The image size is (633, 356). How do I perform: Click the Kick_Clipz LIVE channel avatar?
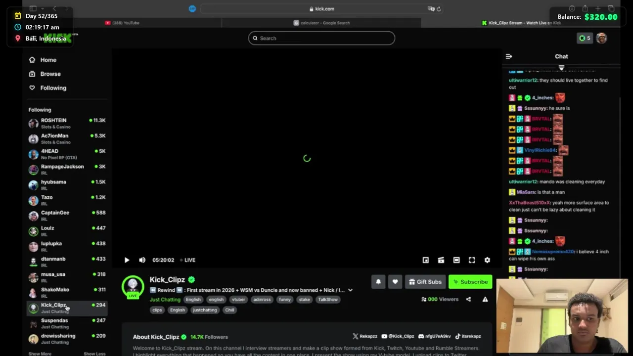pyautogui.click(x=133, y=286)
